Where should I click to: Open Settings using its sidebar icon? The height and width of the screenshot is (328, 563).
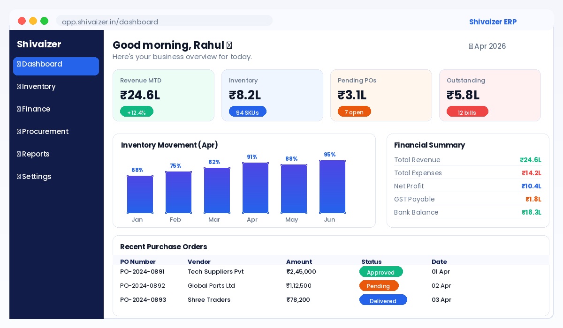tap(19, 177)
